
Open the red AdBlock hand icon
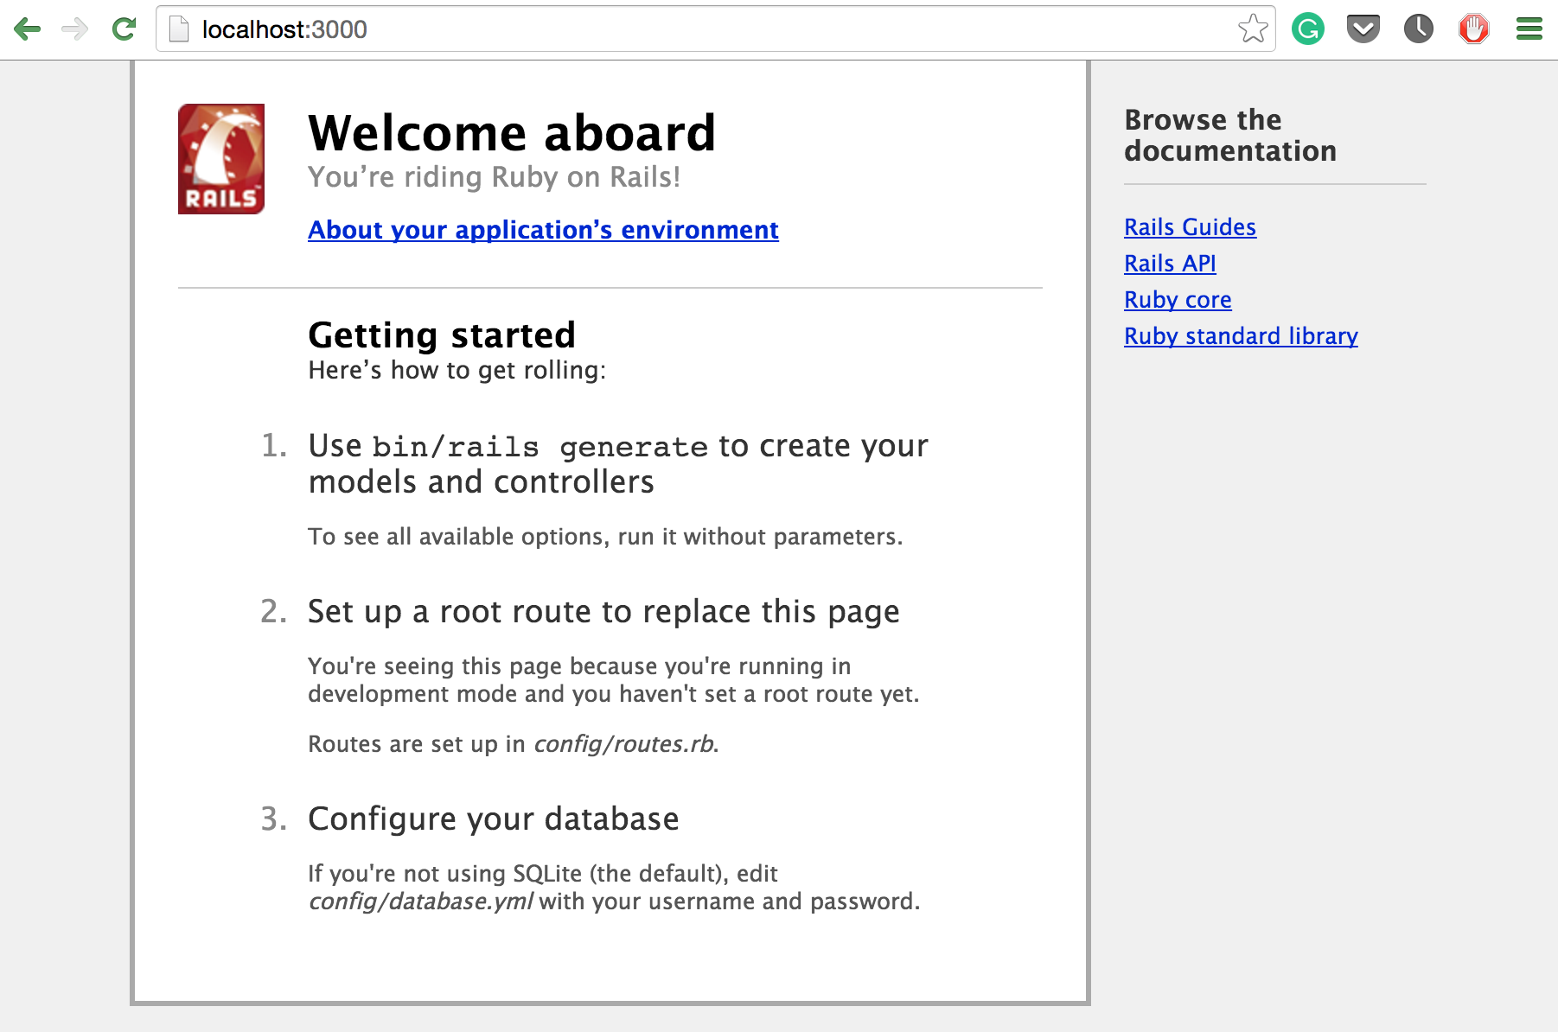point(1474,29)
